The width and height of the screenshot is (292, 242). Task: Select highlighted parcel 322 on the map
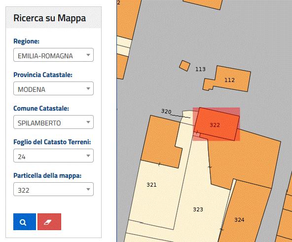(217, 124)
